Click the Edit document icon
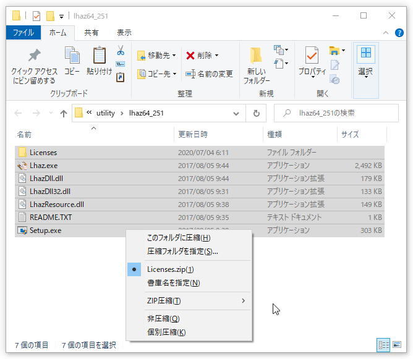This screenshot has height=359, width=413. pos(334,65)
